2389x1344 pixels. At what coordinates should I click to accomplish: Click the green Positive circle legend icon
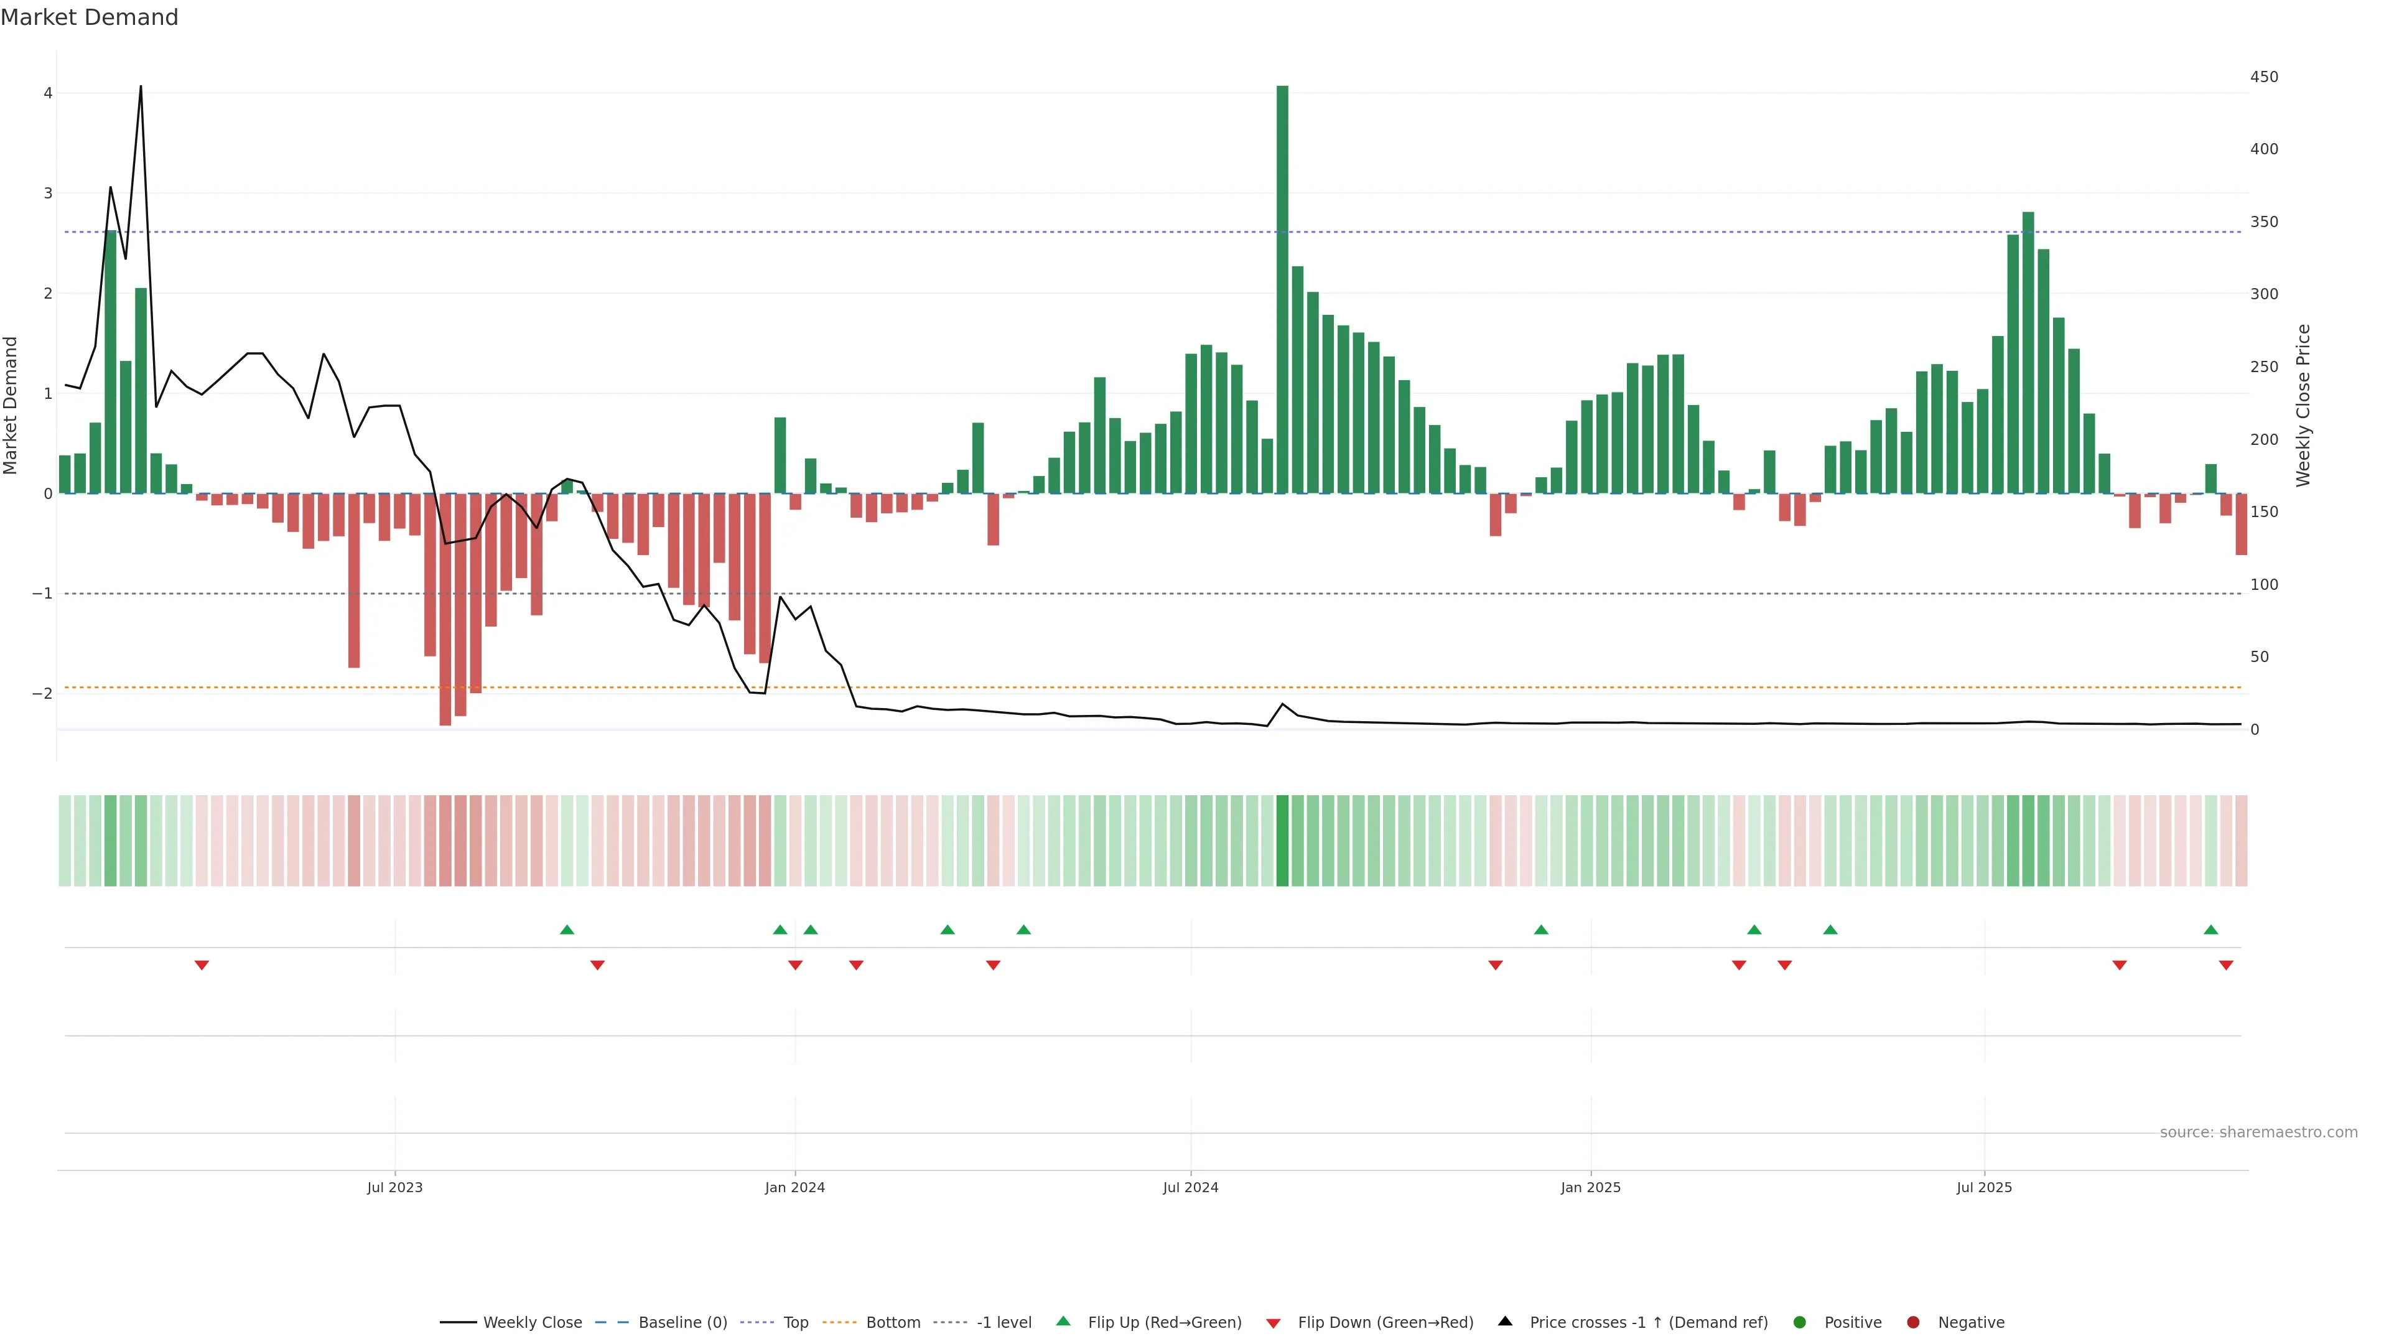click(1800, 1322)
